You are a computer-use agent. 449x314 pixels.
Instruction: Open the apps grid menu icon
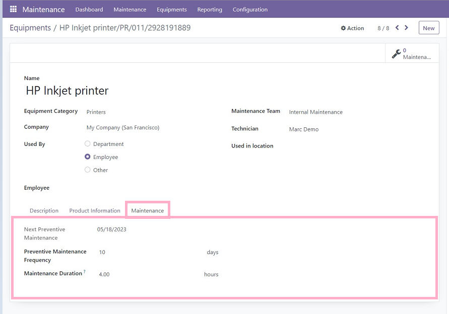(x=13, y=9)
